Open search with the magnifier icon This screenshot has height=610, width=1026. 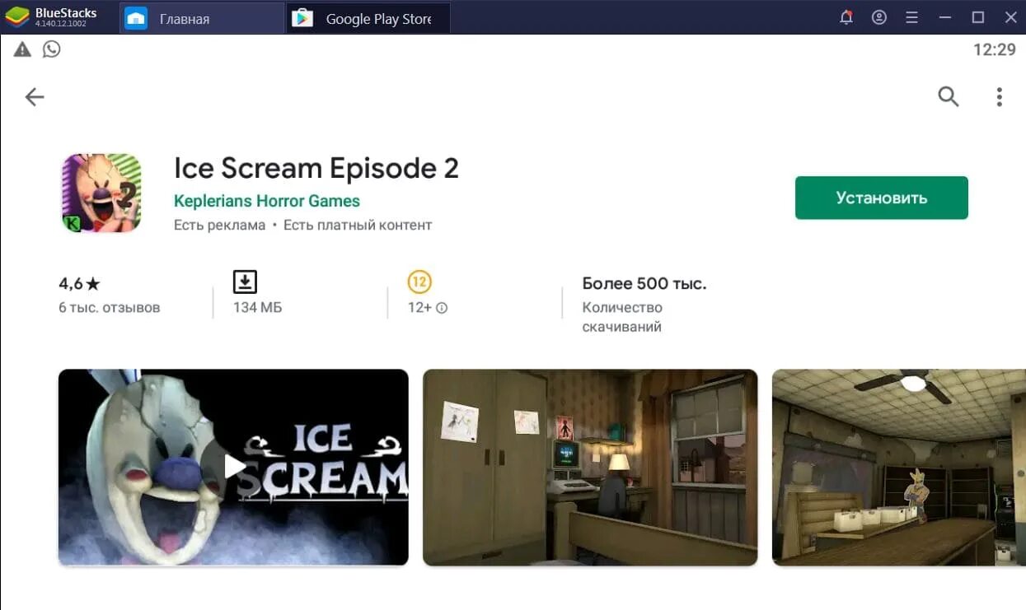coord(949,96)
